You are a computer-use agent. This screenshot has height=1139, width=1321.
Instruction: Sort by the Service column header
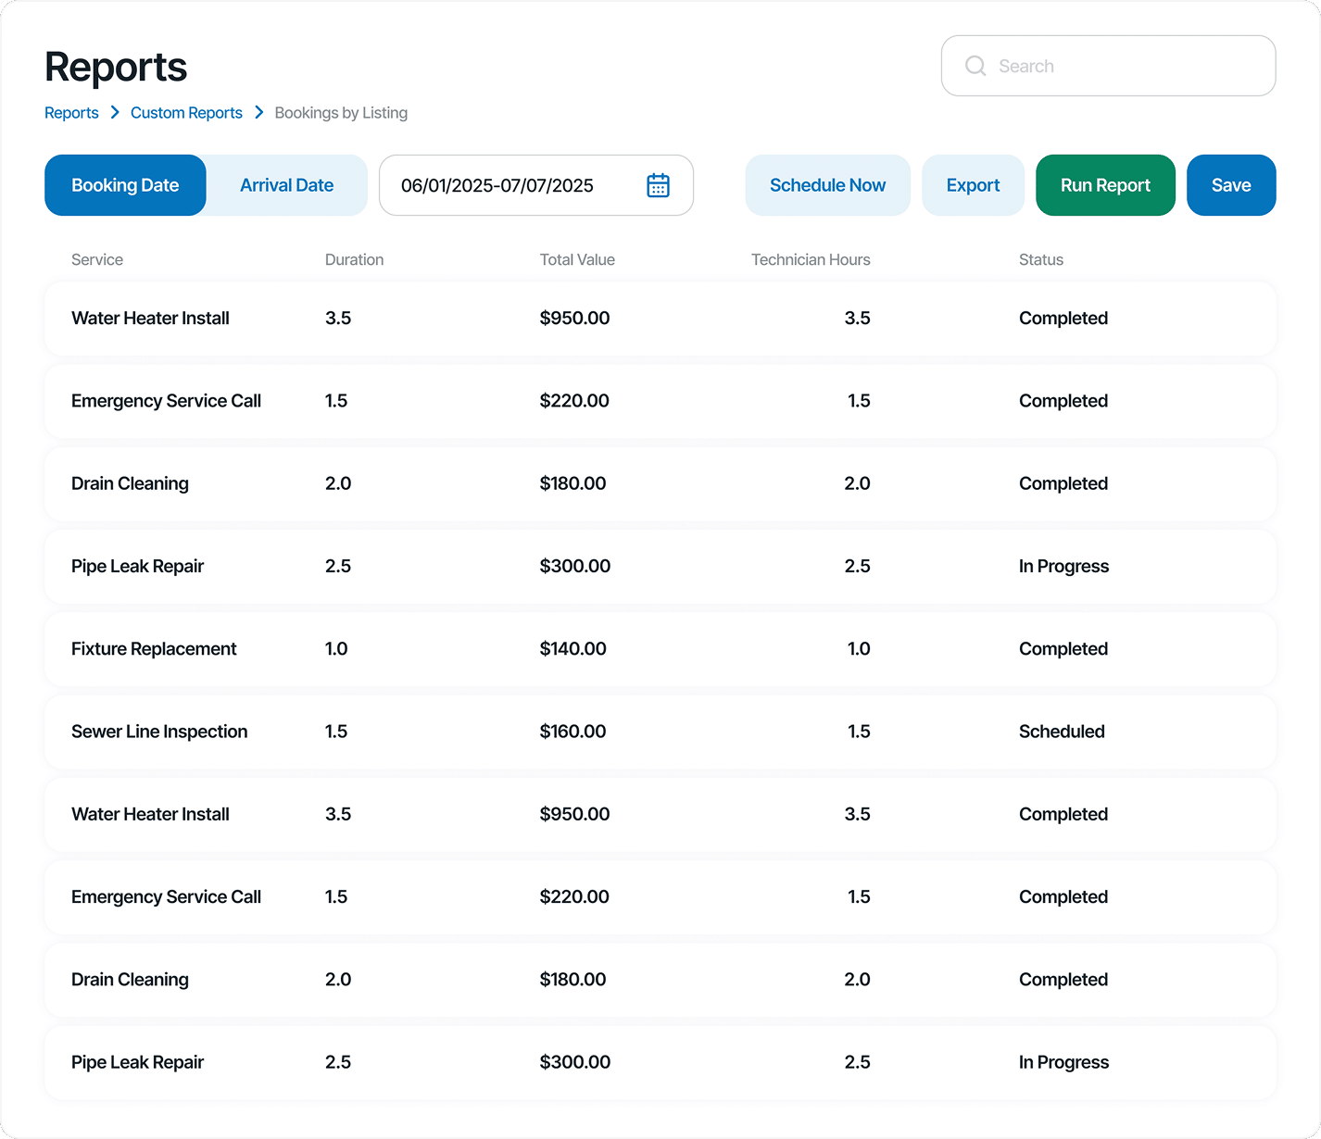coord(97,260)
